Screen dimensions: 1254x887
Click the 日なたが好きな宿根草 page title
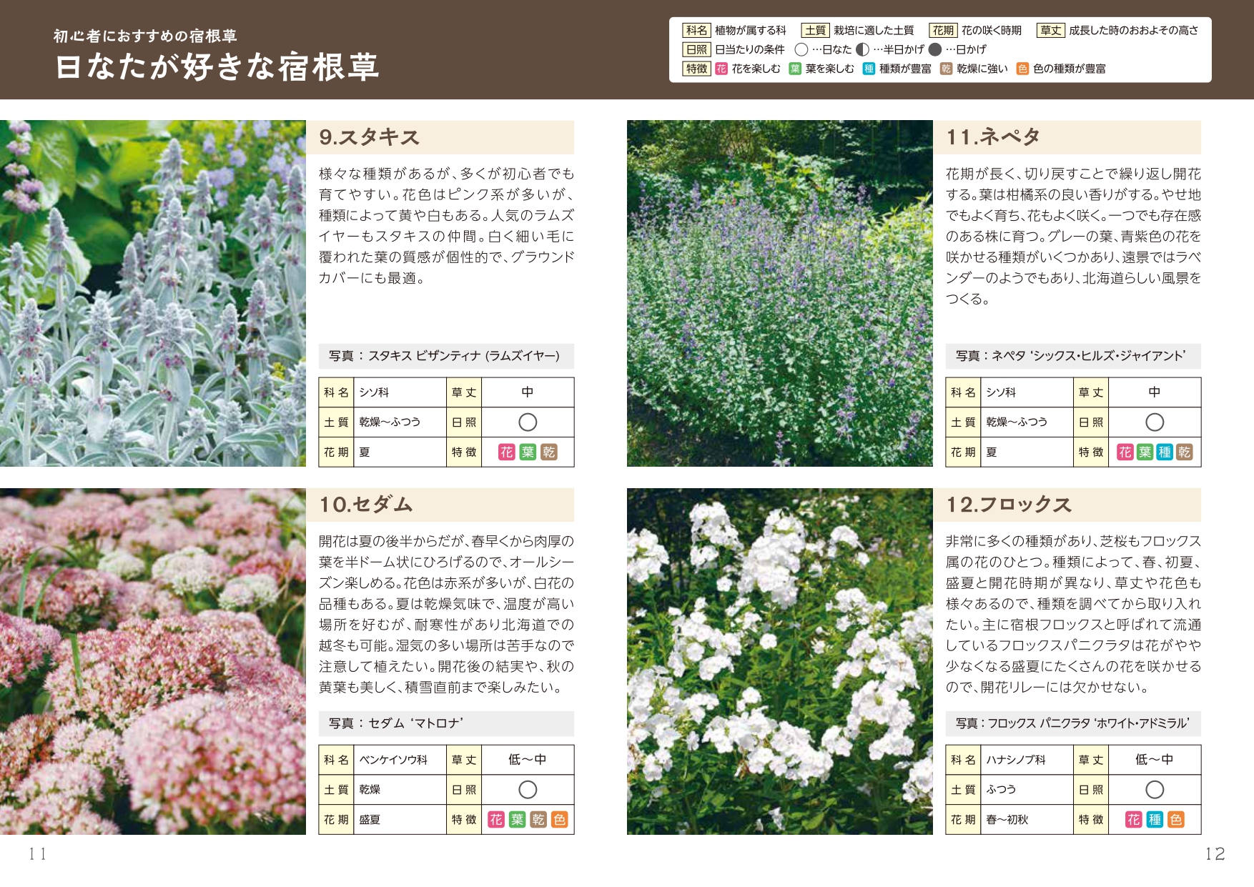click(x=217, y=67)
